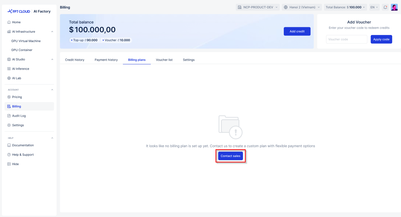Collapse the AI Infrastructure menu group
The width and height of the screenshot is (401, 217).
pos(52,32)
